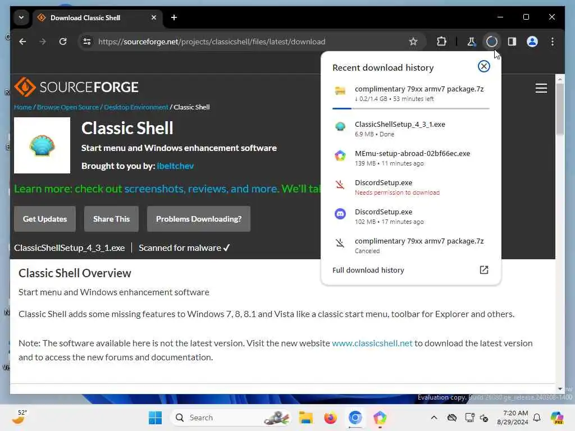The height and width of the screenshot is (431, 575).
Task: Bookmark this page with star icon
Action: [413, 42]
